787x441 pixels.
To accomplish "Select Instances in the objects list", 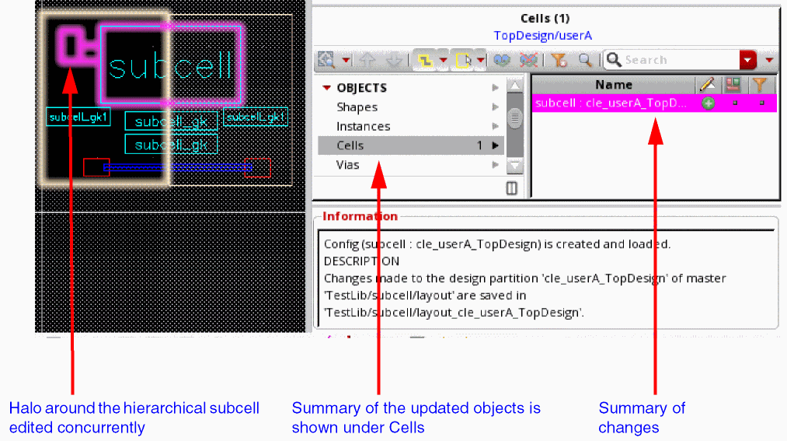I will (x=363, y=126).
